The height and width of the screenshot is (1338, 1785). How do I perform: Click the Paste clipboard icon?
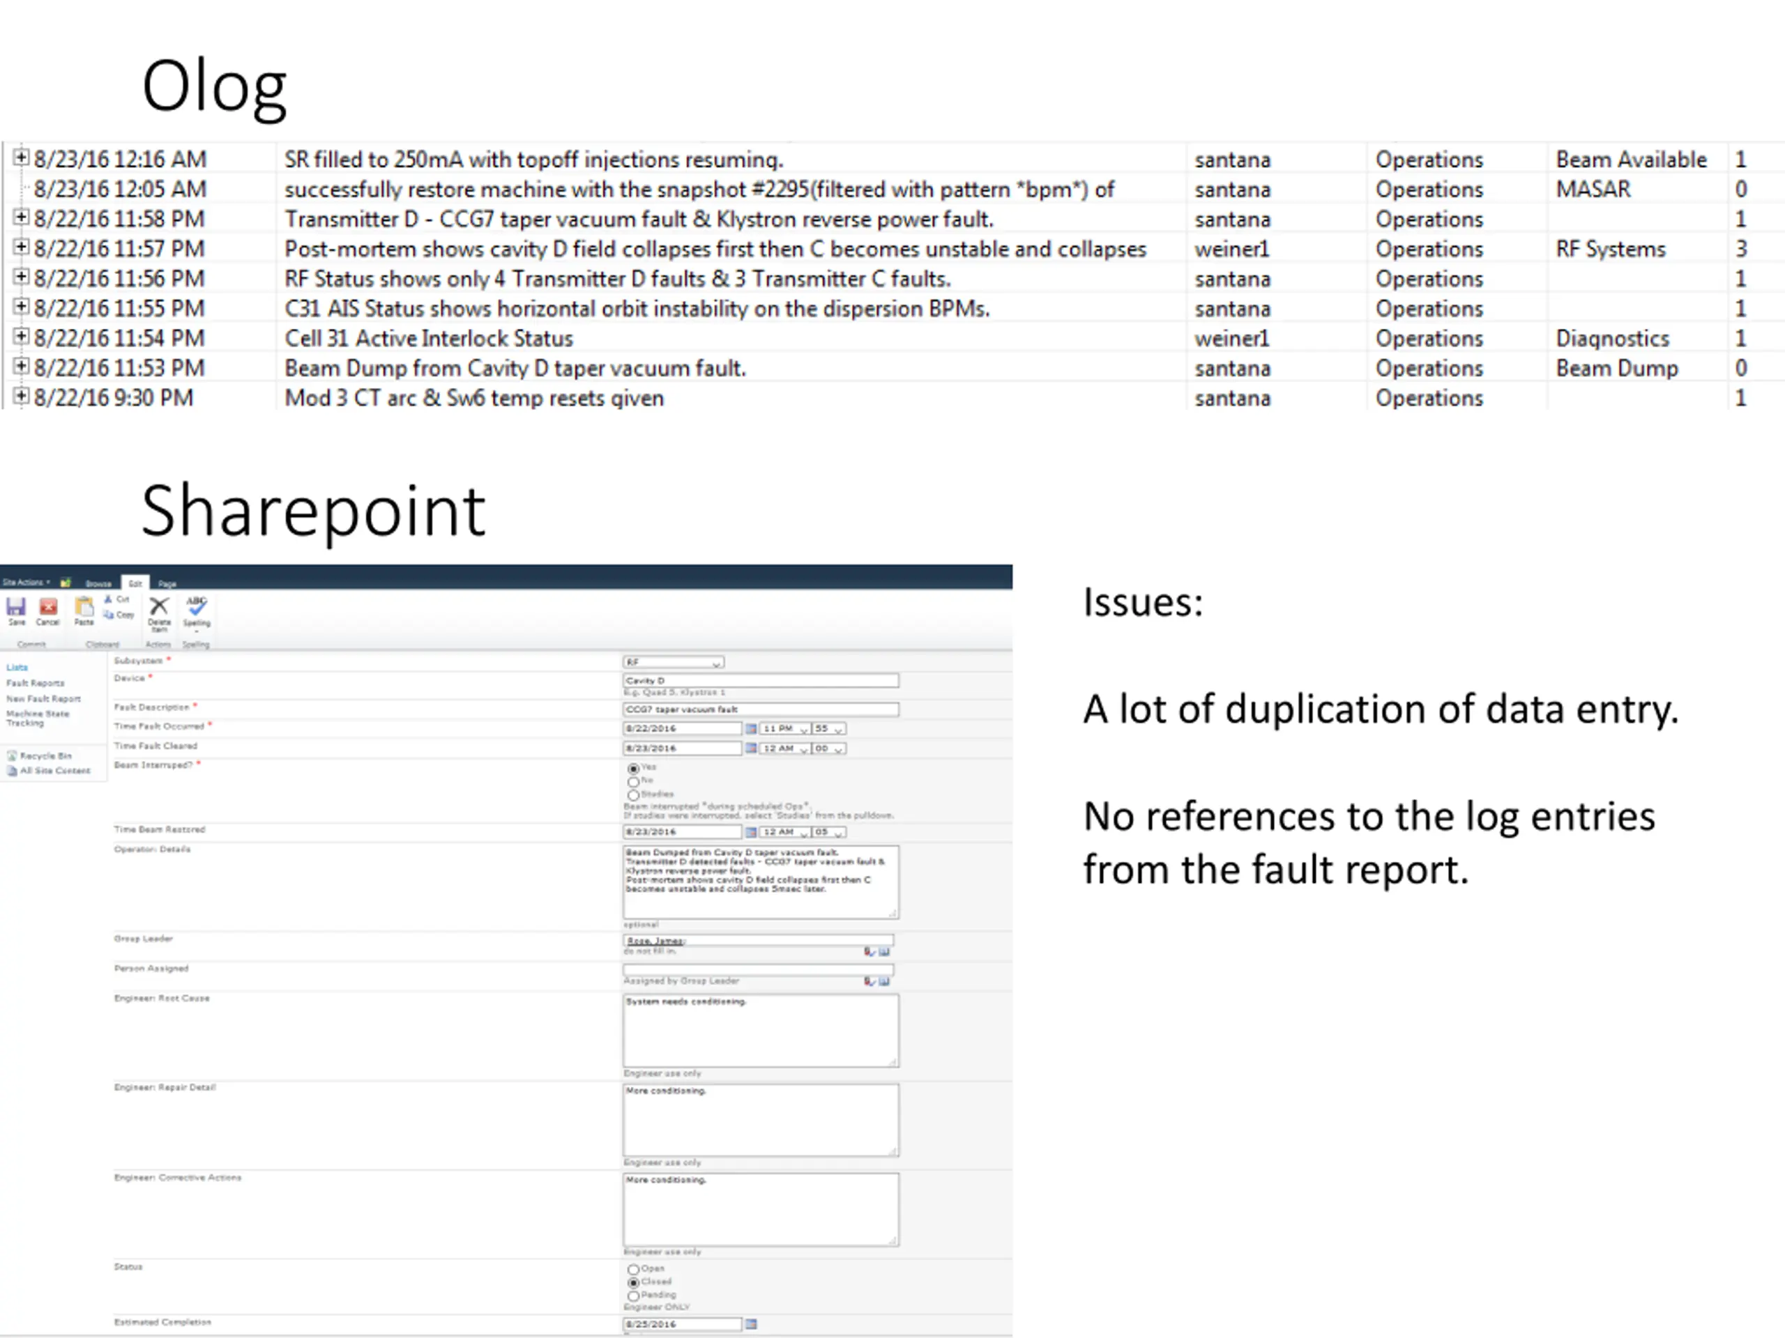point(84,606)
